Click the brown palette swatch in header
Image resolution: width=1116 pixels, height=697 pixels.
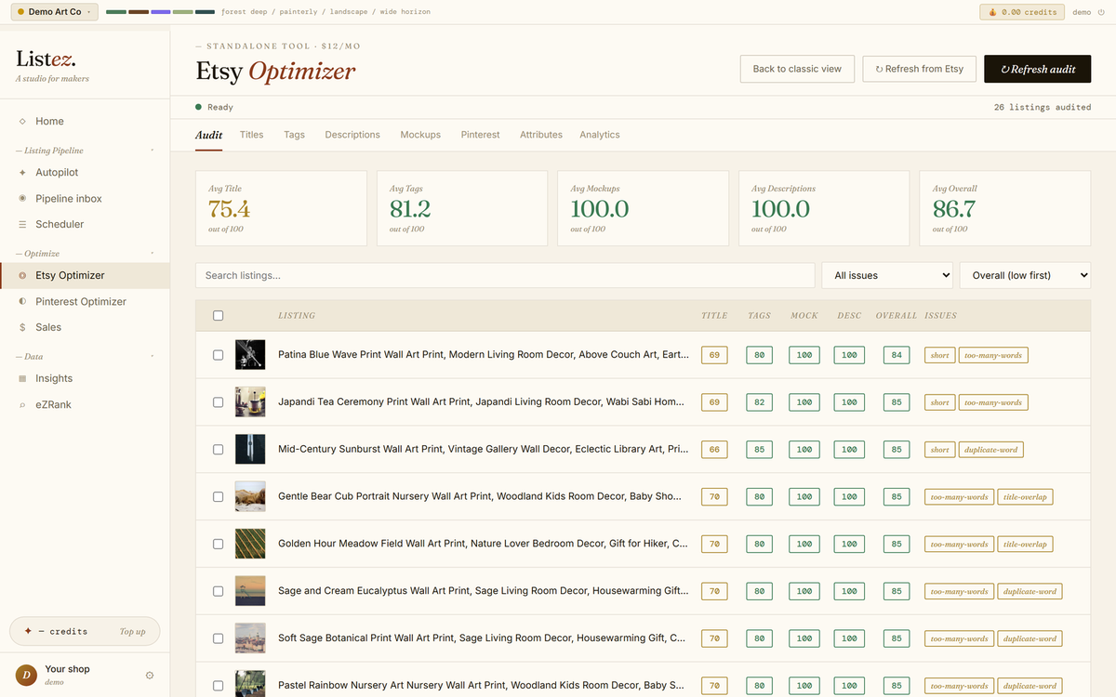139,12
